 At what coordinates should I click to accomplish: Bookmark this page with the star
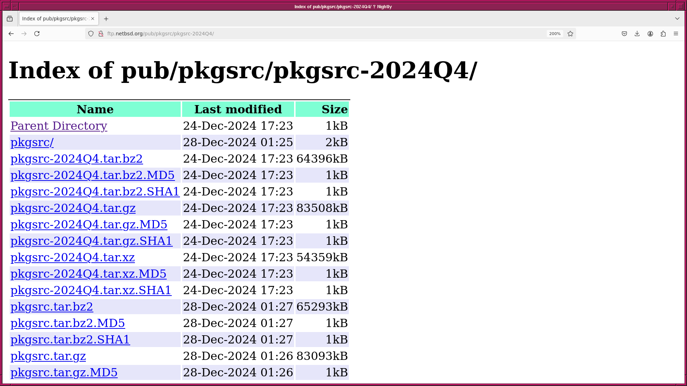click(x=570, y=34)
